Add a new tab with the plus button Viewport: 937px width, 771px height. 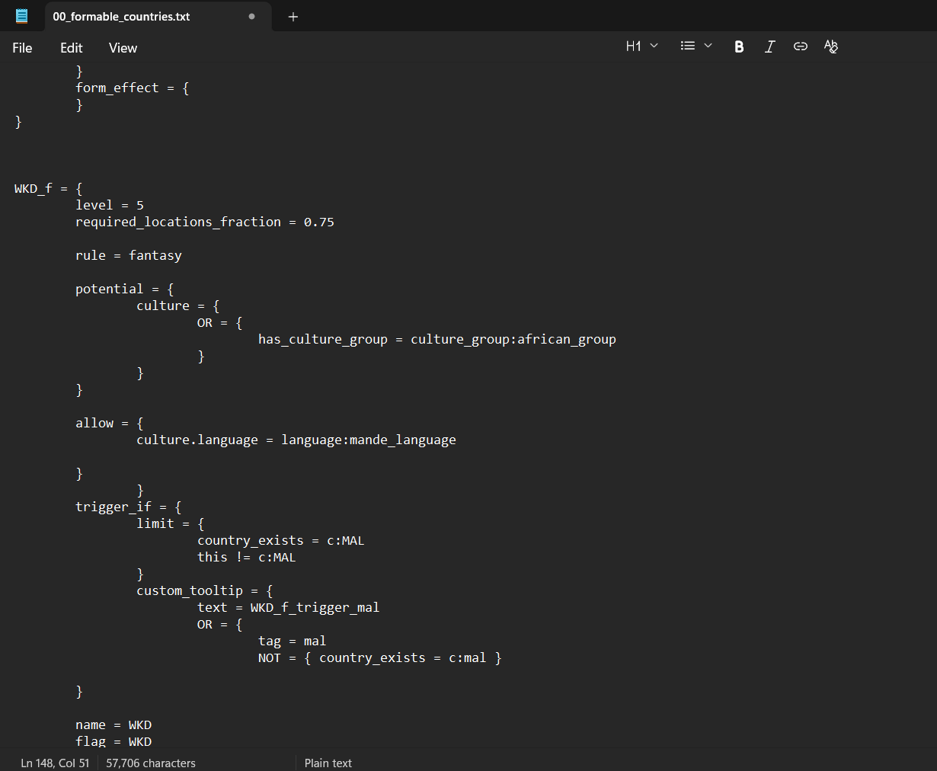click(293, 17)
